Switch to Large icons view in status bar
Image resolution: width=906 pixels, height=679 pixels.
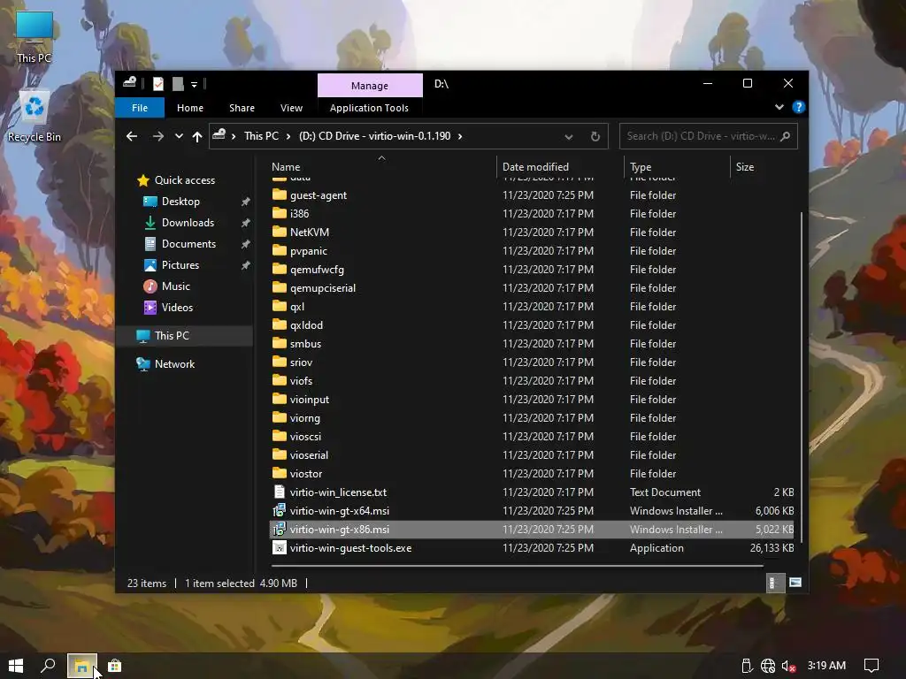coord(795,583)
